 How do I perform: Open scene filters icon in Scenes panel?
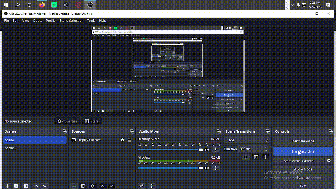pos(26,186)
